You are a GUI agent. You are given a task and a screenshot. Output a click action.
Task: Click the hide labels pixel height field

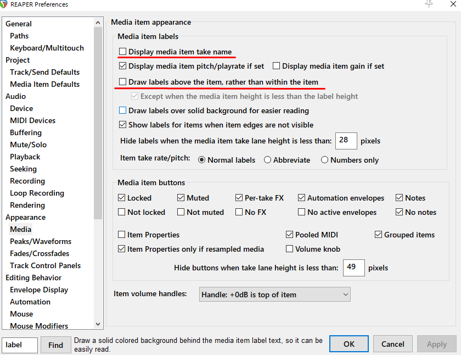pyautogui.click(x=346, y=141)
